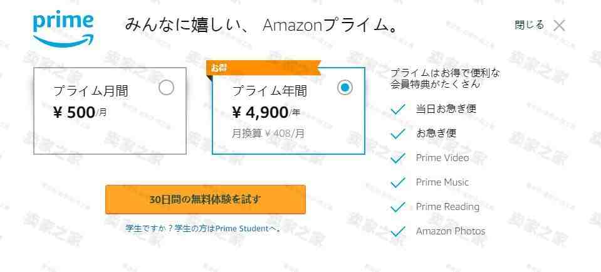Click the Prime Video benefit text
Viewport: 601px width, 272px height.
442,158
